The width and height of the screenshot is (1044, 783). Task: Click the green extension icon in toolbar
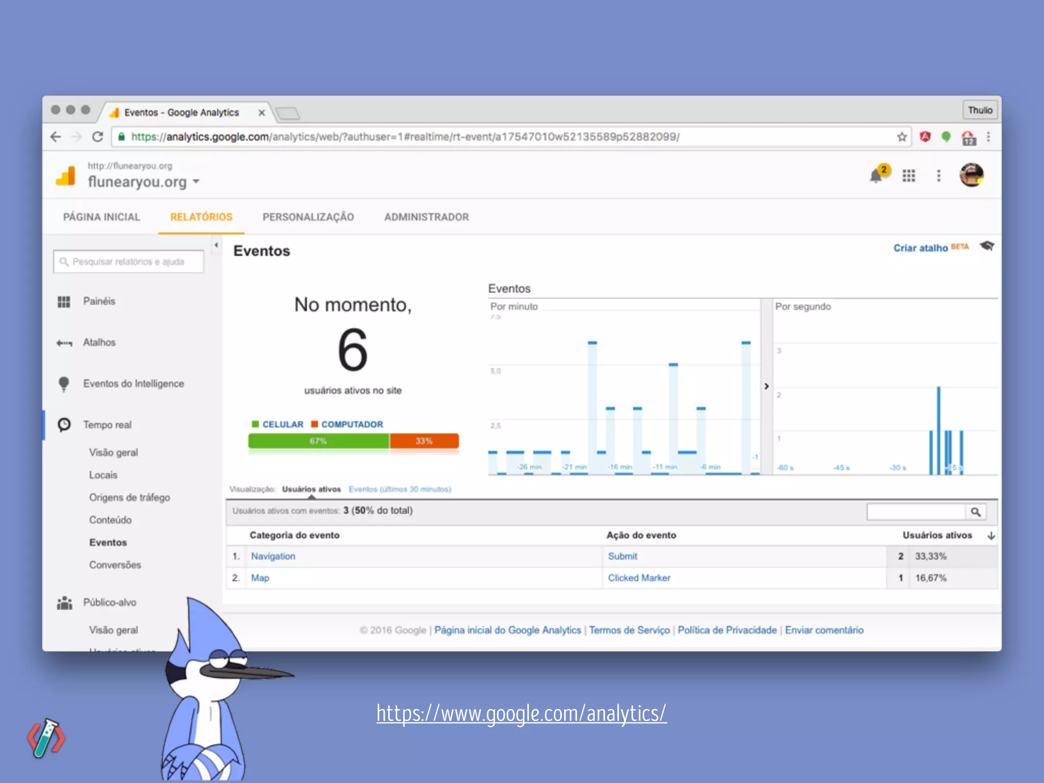pos(946,137)
